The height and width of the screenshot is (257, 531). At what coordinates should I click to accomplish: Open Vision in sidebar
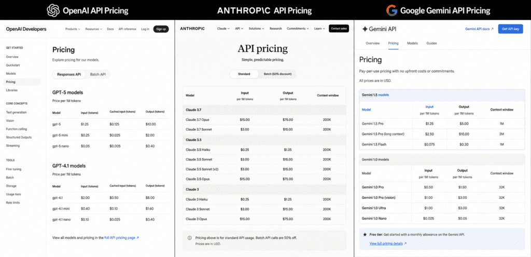click(10, 120)
